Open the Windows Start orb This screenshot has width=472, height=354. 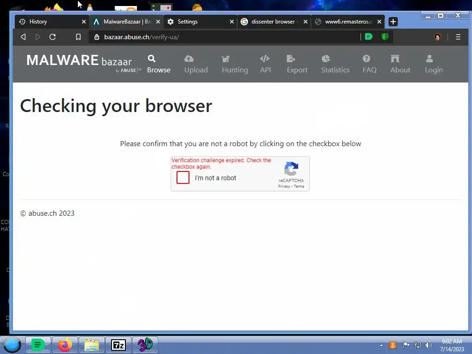(x=12, y=345)
